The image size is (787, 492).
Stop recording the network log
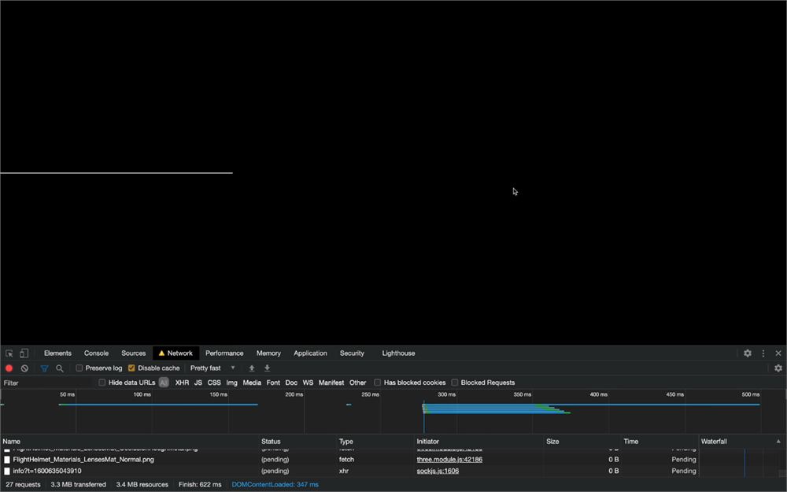click(x=9, y=368)
